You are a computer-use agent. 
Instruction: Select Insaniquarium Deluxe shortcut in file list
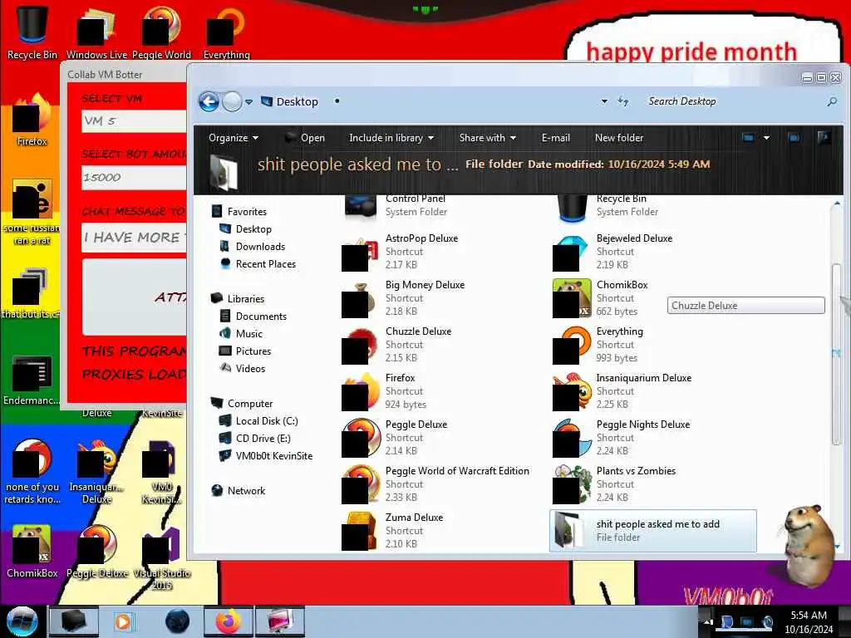(x=652, y=391)
